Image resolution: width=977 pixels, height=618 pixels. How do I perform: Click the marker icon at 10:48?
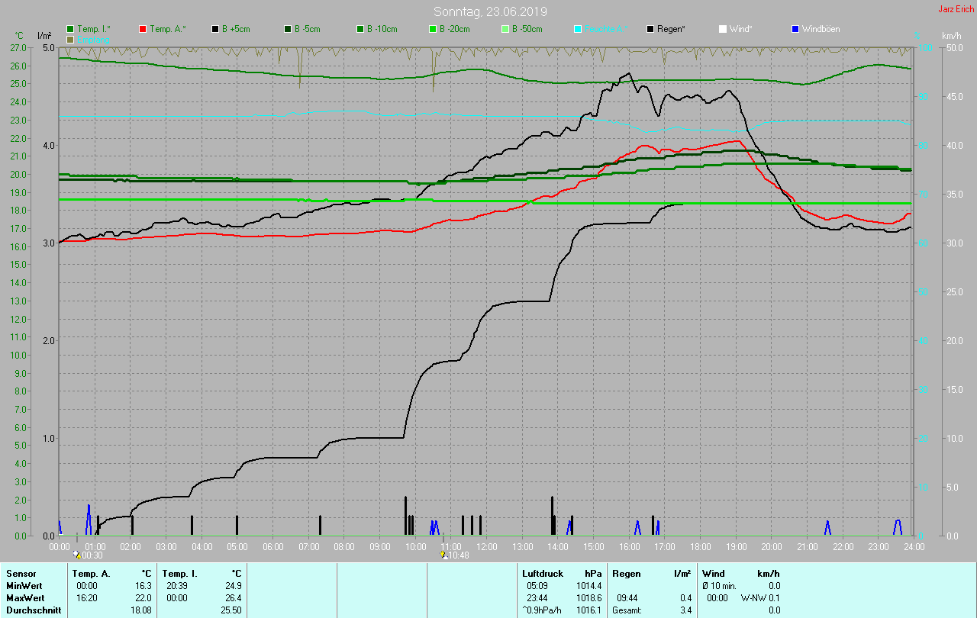[x=443, y=555]
